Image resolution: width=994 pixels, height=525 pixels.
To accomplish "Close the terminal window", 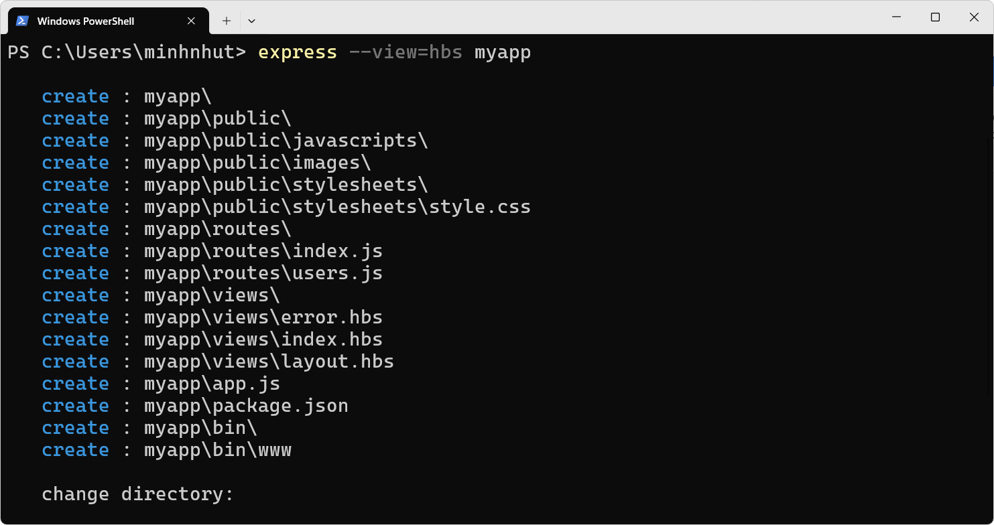I will [974, 17].
